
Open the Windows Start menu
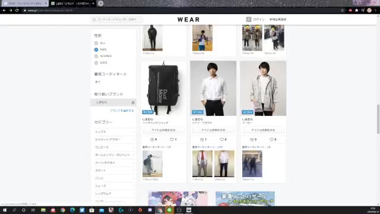pyautogui.click(x=5, y=210)
